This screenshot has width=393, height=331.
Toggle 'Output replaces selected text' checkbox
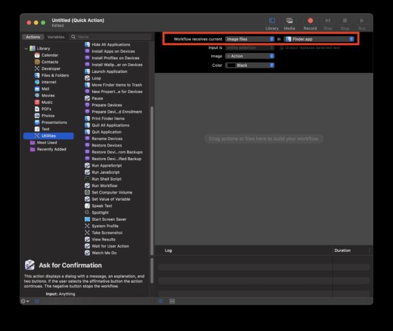tap(281, 47)
